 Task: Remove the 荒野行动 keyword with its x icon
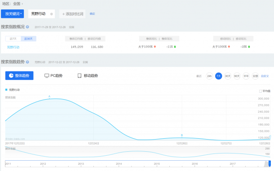(x=51, y=14)
